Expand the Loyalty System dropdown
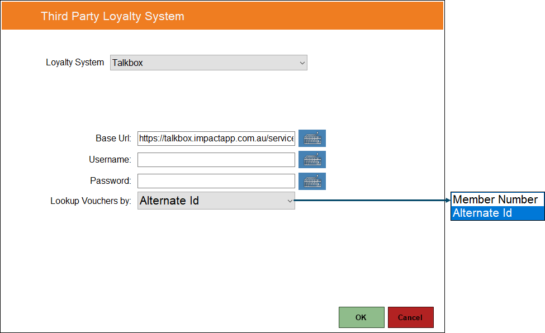This screenshot has height=333, width=545. click(x=208, y=63)
